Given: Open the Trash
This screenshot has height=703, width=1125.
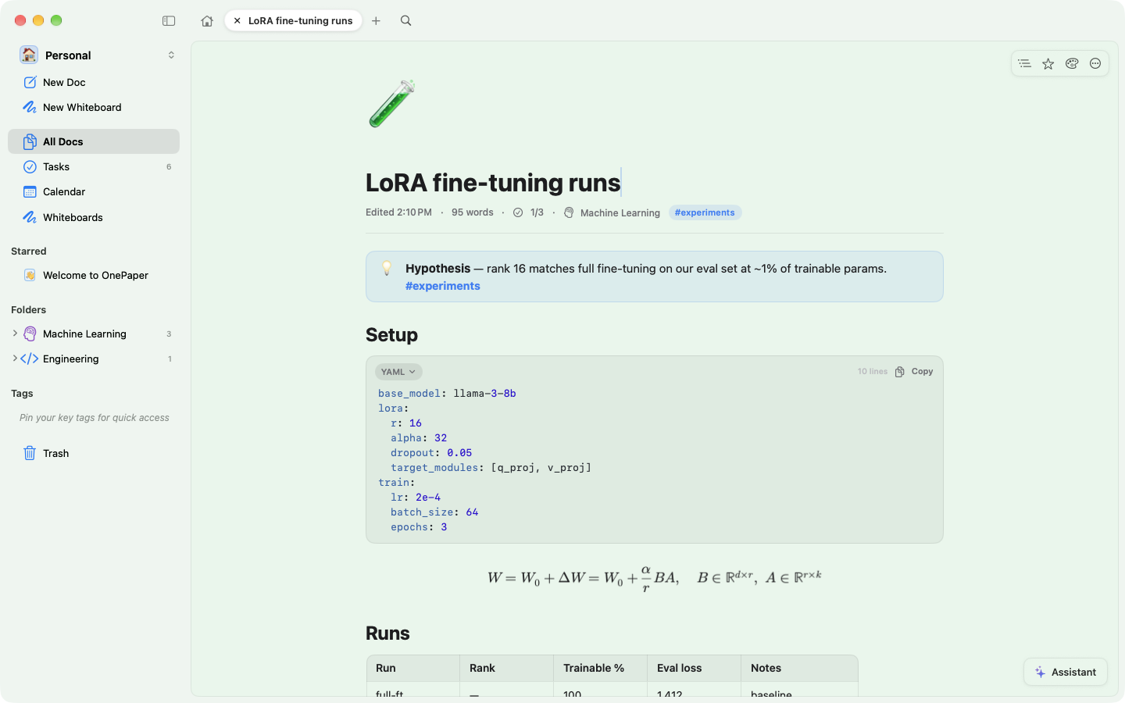Looking at the screenshot, I should [94, 453].
